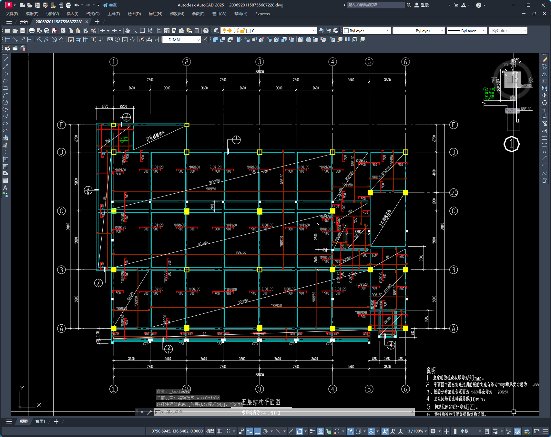Click the keyword search box in title bar

(375, 5)
